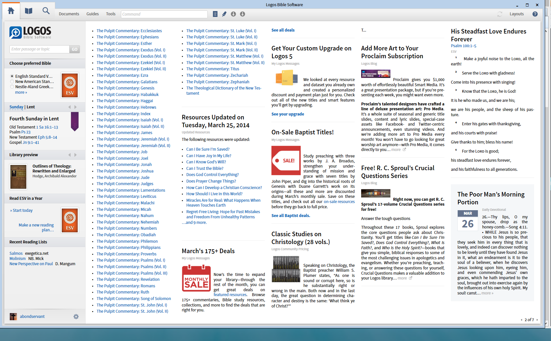Go to next lectionary Sunday arrow
The height and width of the screenshot is (341, 551).
coord(75,107)
